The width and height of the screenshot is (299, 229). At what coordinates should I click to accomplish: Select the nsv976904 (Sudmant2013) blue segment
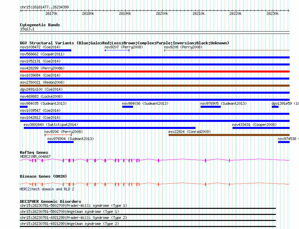(x=60, y=142)
